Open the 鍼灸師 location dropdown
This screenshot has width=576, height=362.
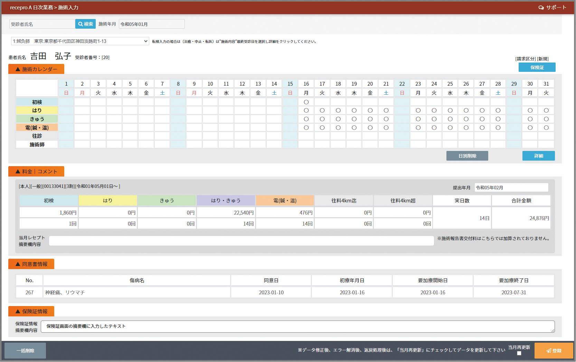(80, 41)
